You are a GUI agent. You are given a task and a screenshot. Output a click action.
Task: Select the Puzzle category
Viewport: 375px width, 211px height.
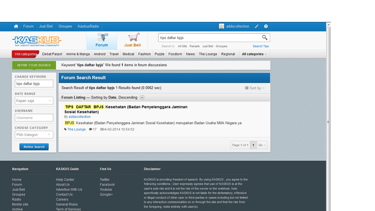click(x=160, y=54)
